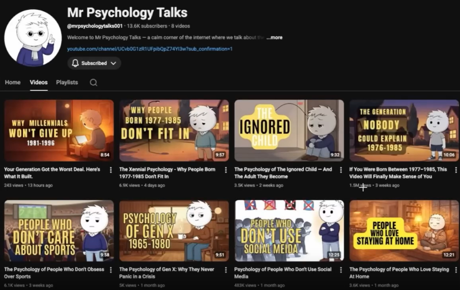The image size is (460, 290).
Task: Click '3.5K views • 2 weeks ago' text
Action: [259, 185]
